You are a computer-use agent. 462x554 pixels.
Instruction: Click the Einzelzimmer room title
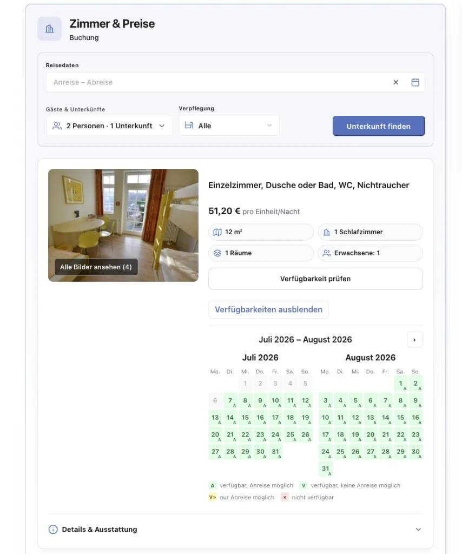[309, 185]
